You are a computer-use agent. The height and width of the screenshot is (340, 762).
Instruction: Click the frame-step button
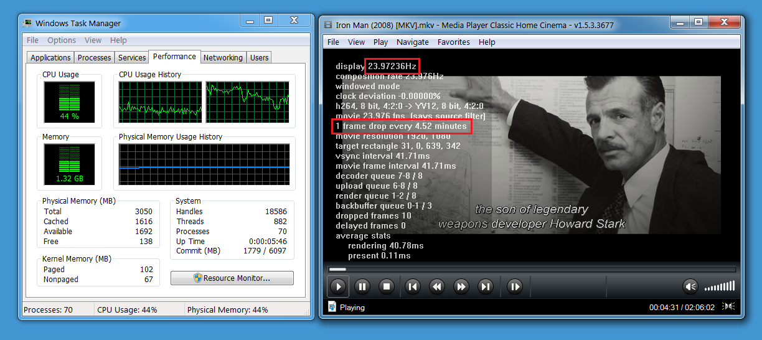515,286
